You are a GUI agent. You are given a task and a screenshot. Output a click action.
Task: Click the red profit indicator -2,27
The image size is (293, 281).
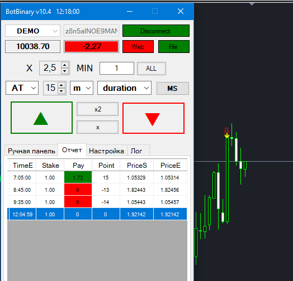91,46
